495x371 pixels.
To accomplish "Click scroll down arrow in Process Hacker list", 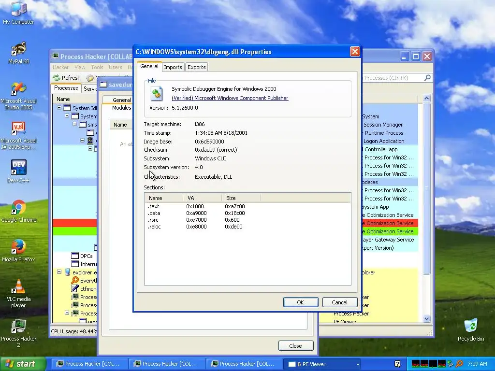I will coord(426,319).
